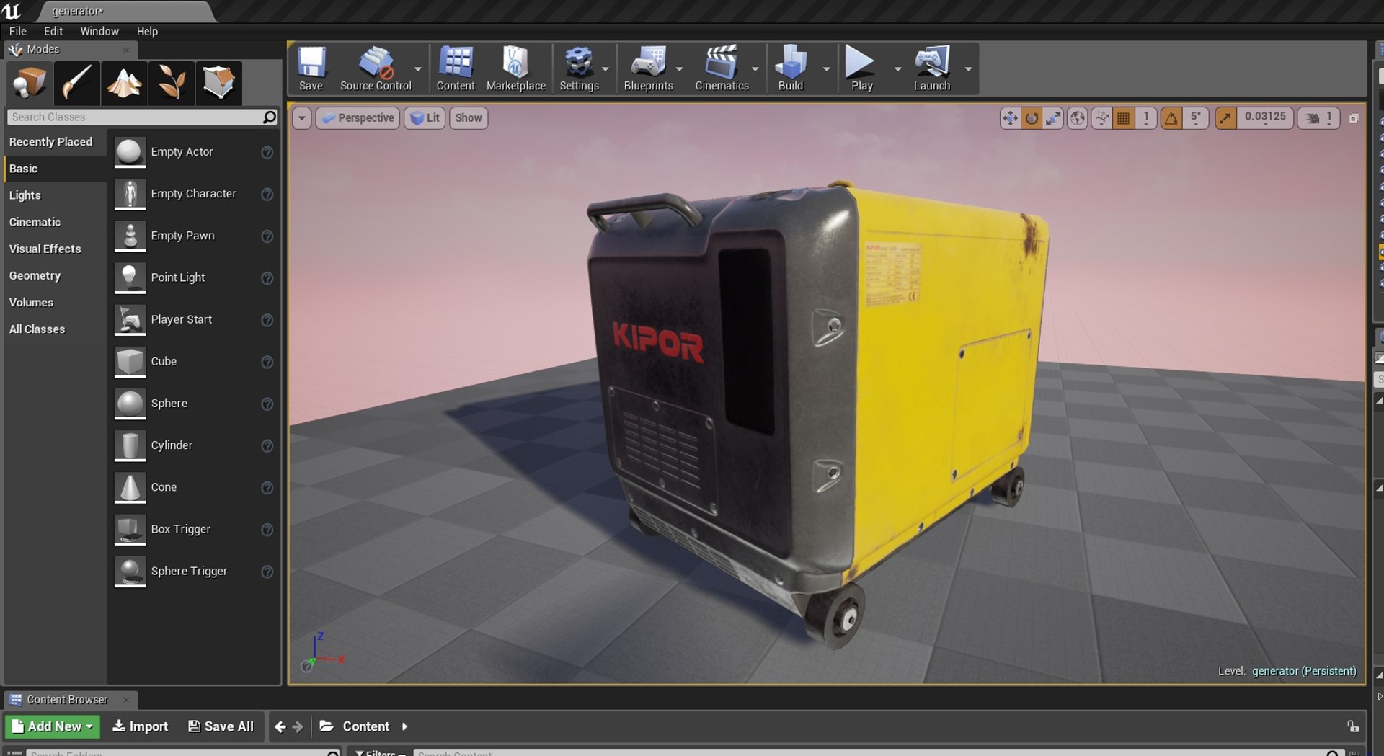Click the Play button in toolbar

pyautogui.click(x=862, y=69)
